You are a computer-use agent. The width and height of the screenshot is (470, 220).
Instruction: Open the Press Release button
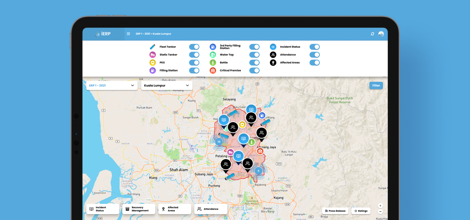tap(335, 211)
